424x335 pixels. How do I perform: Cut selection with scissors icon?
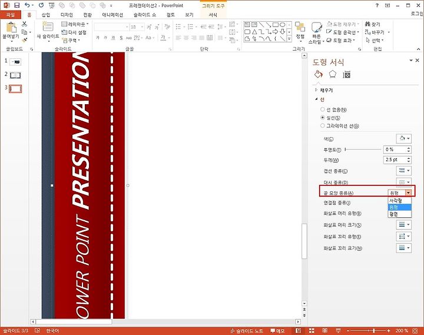coord(24,24)
